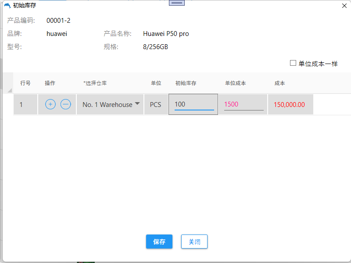Click the drag handle at top center
The width and height of the screenshot is (351, 263).
tap(177, 3)
